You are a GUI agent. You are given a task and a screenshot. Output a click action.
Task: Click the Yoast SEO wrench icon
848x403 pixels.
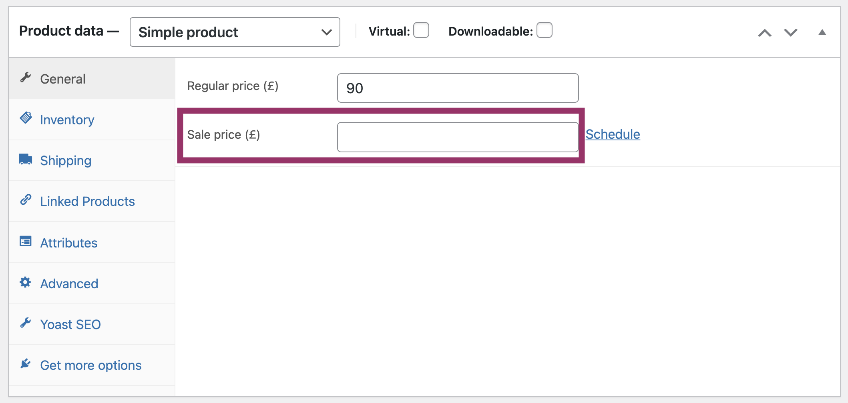coord(26,323)
